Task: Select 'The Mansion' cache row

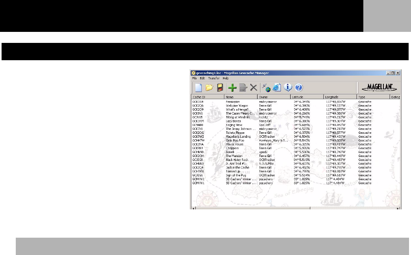Action: click(x=296, y=156)
